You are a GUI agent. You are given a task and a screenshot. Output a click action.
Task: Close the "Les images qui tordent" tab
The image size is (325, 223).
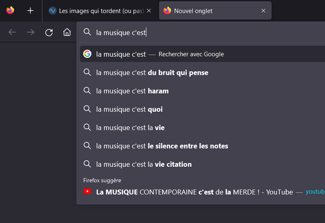pyautogui.click(x=149, y=11)
